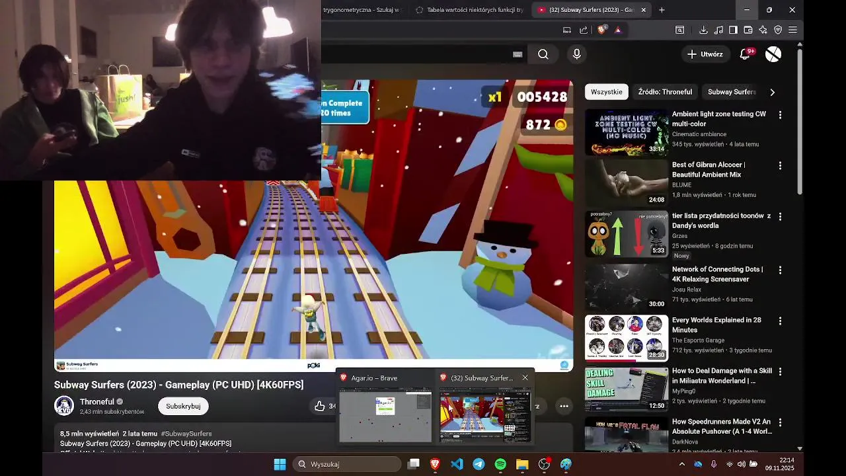The height and width of the screenshot is (476, 846).
Task: Click the Utwórz create button
Action: point(705,54)
